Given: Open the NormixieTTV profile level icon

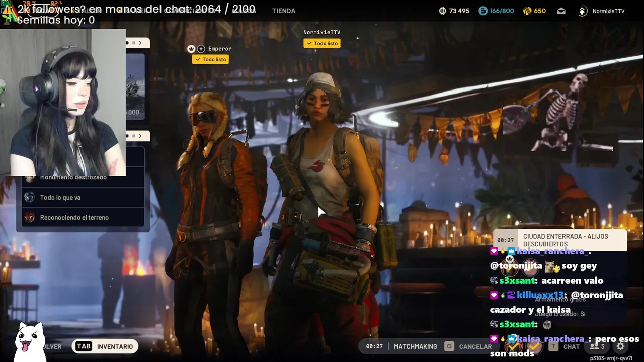Looking at the screenshot, I should (583, 11).
